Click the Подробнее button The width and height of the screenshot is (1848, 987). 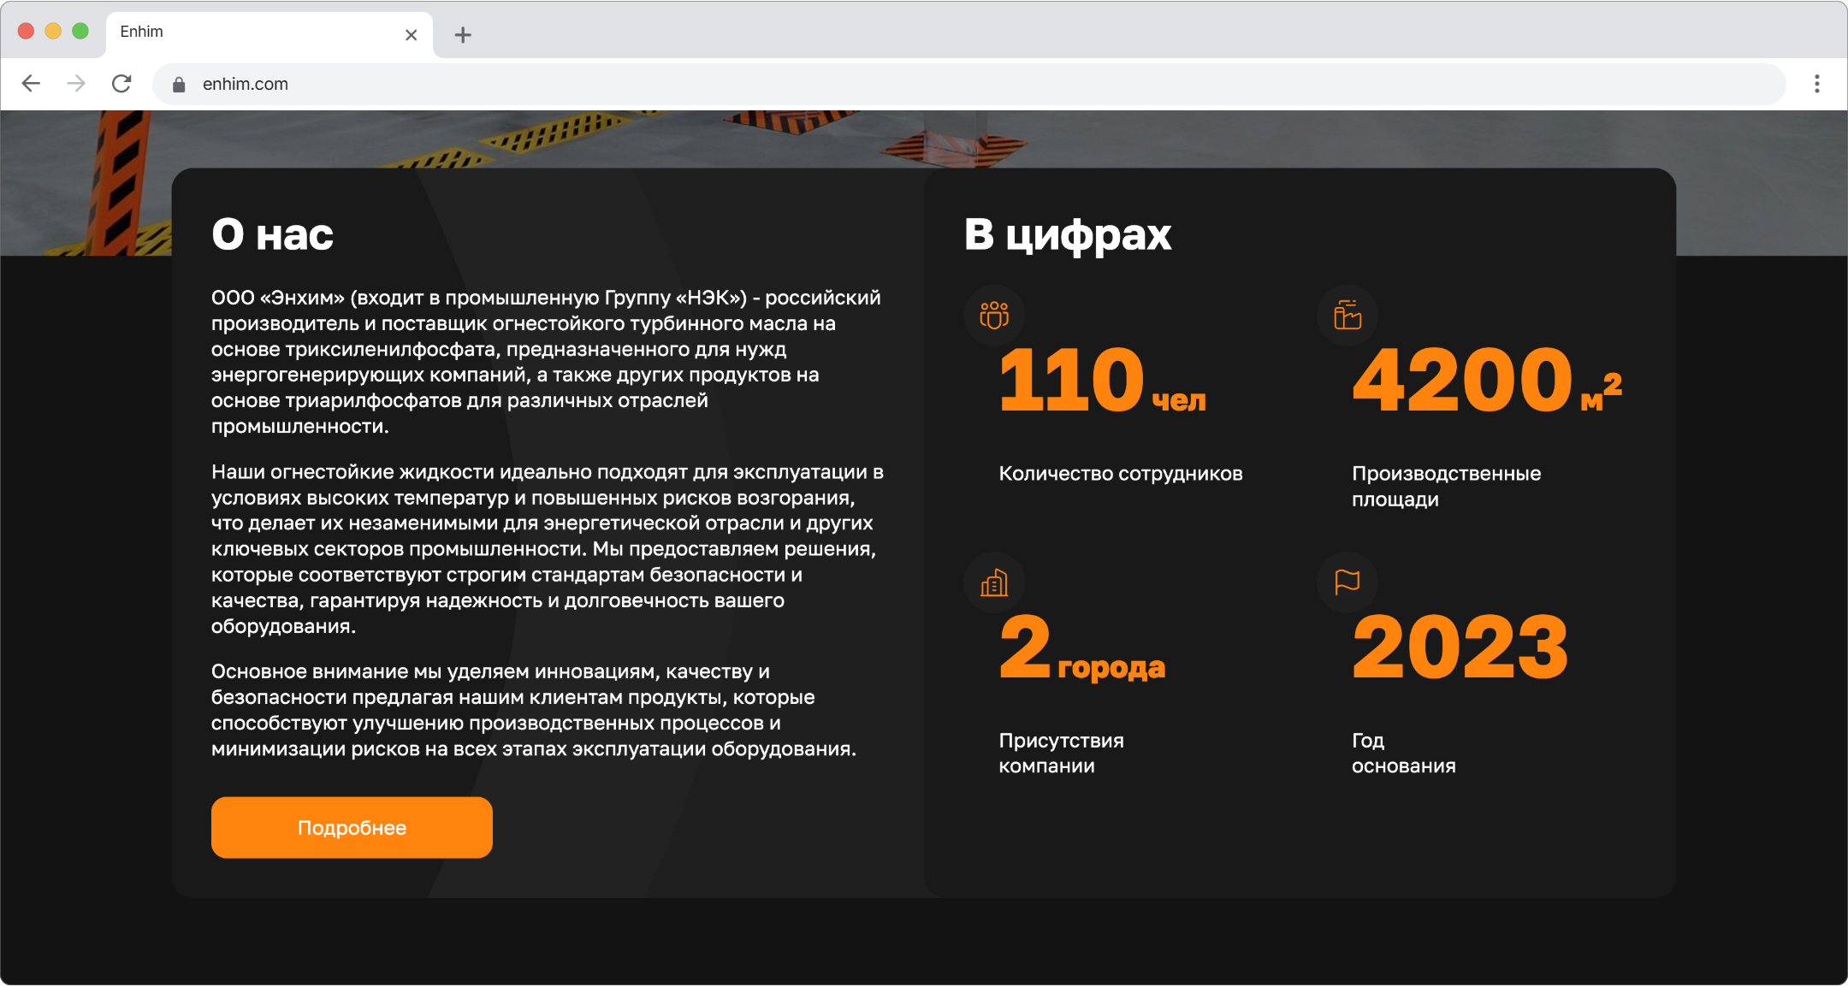pyautogui.click(x=352, y=828)
